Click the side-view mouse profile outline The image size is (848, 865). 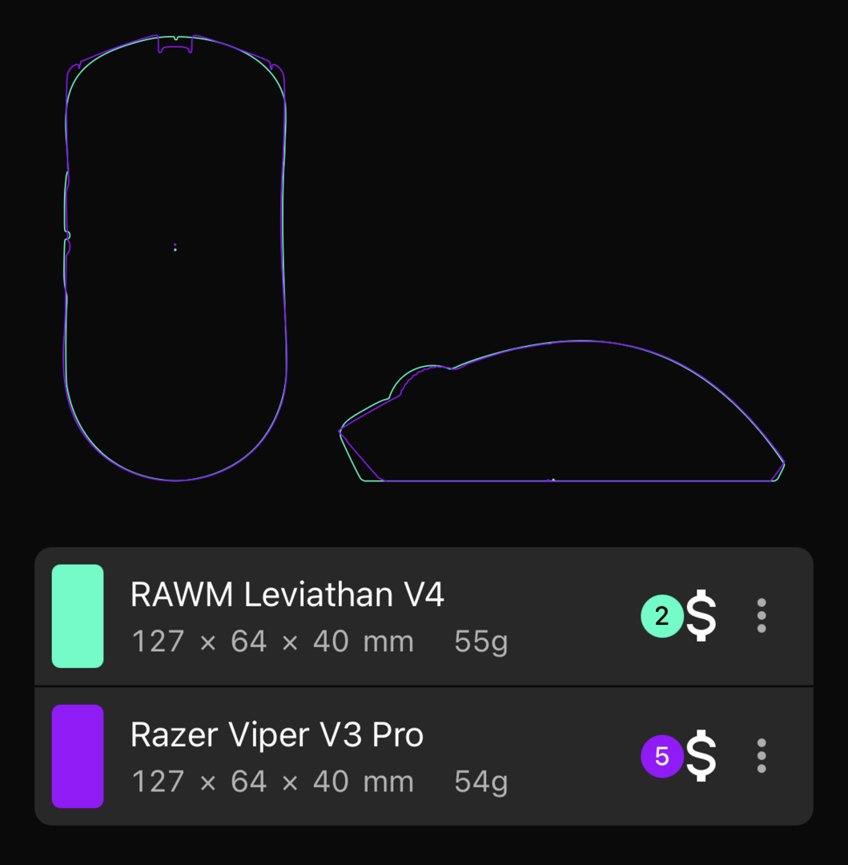tap(562, 411)
